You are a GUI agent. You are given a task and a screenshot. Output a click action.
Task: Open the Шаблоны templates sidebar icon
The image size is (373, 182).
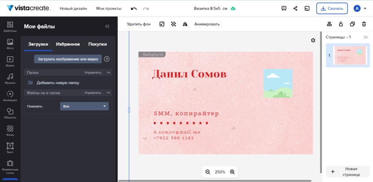click(x=10, y=26)
